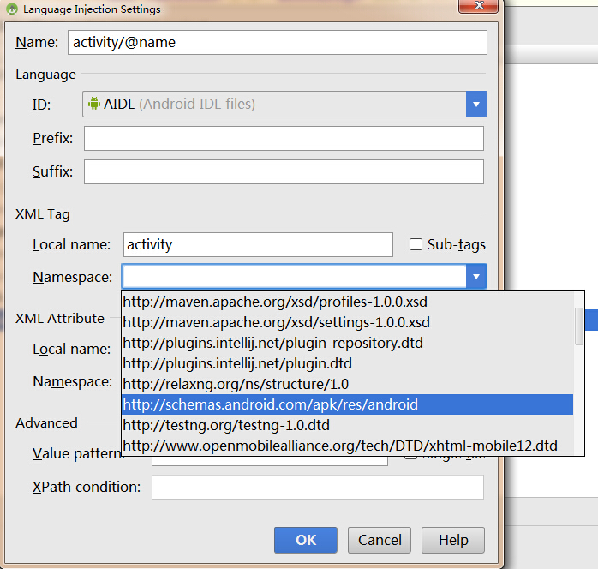The width and height of the screenshot is (598, 569).
Task: Collapse the Namespace dropdown arrow
Action: click(476, 276)
